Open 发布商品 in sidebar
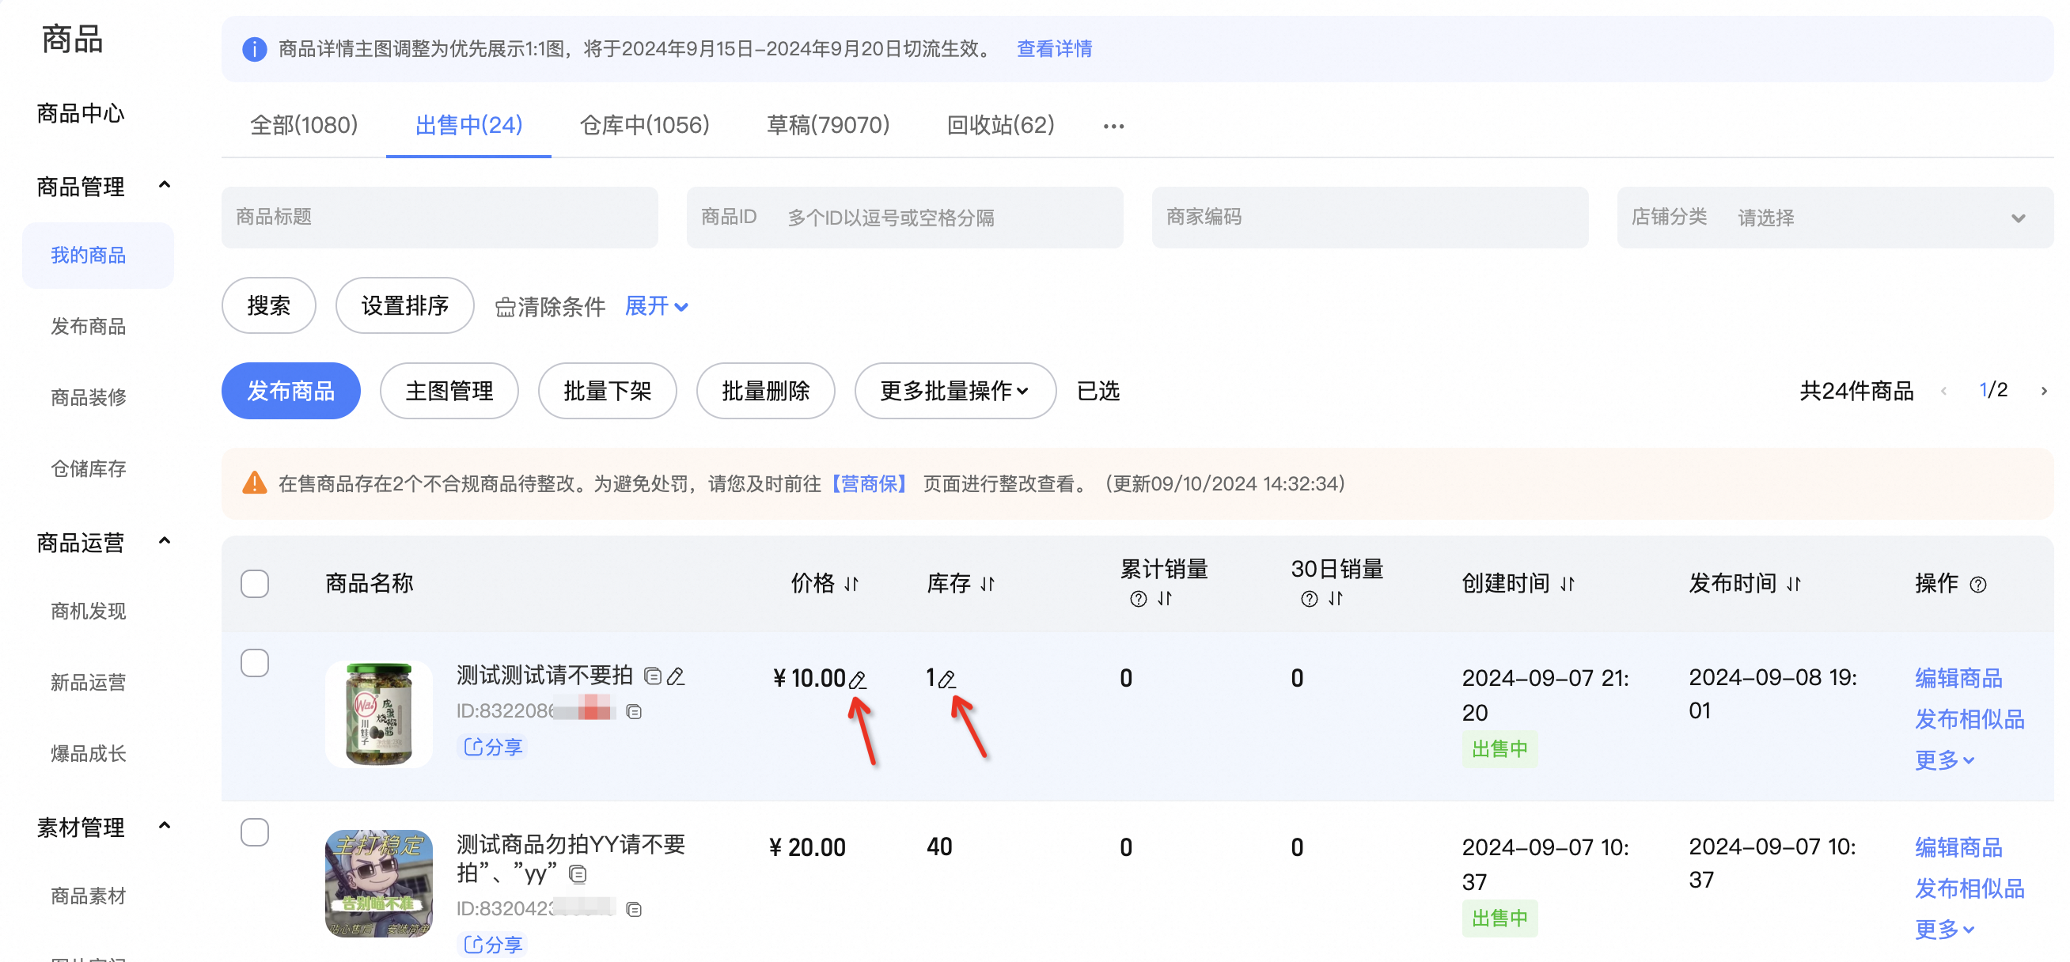This screenshot has height=962, width=2070. (x=89, y=327)
